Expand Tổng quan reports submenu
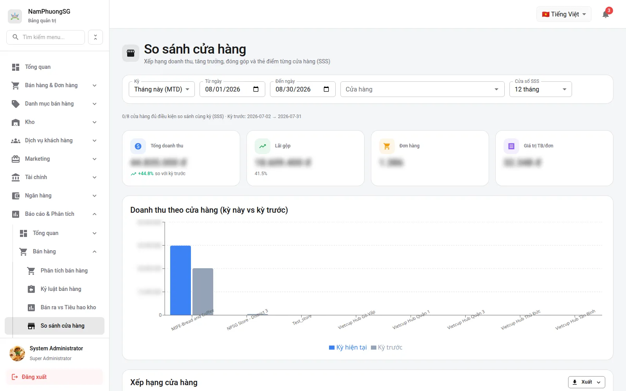The image size is (626, 391). [x=59, y=233]
